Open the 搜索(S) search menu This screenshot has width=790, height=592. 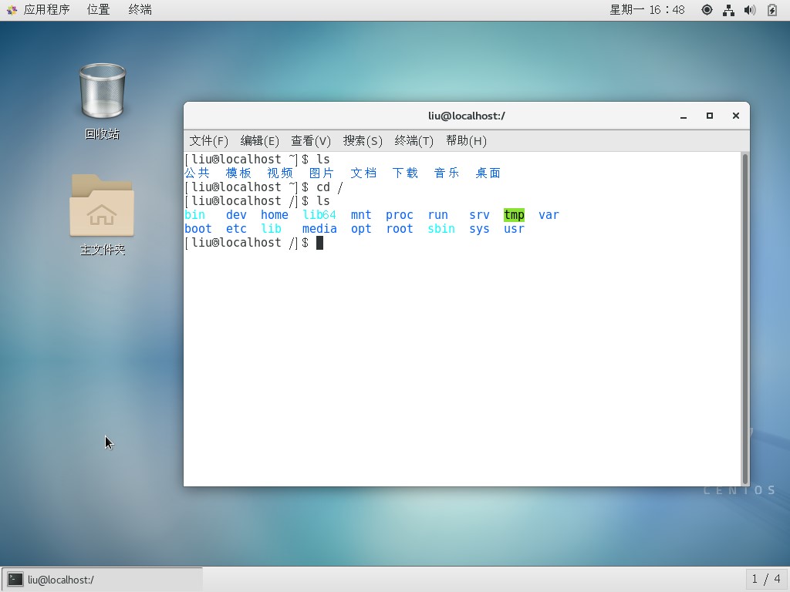[x=363, y=140]
